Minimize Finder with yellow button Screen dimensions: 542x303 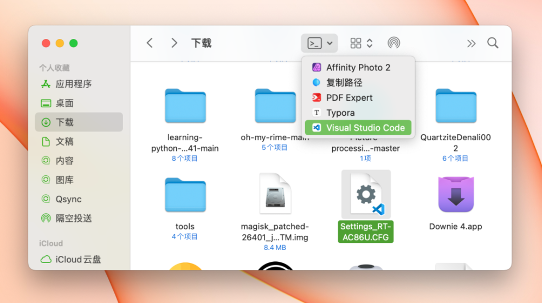click(x=60, y=43)
